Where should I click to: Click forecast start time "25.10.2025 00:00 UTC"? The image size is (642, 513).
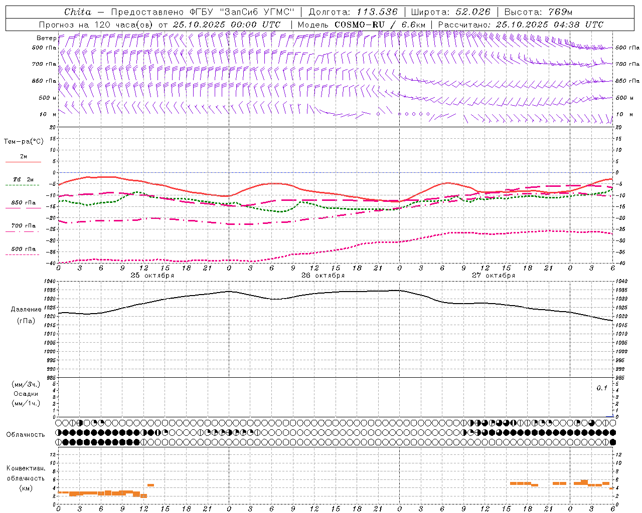tap(227, 25)
